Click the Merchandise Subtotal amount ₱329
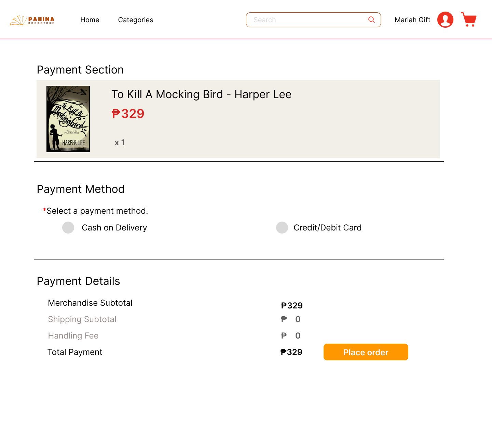This screenshot has height=424, width=492. click(x=292, y=305)
